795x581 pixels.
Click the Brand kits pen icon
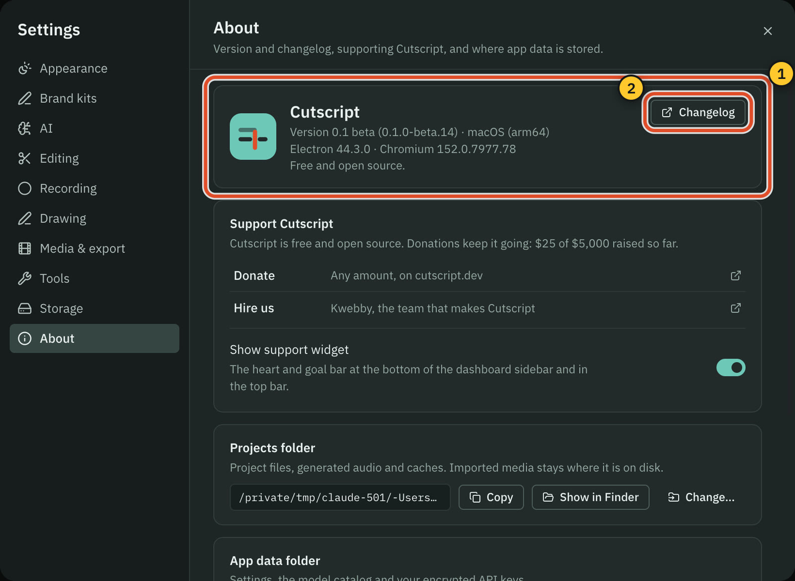[24, 98]
